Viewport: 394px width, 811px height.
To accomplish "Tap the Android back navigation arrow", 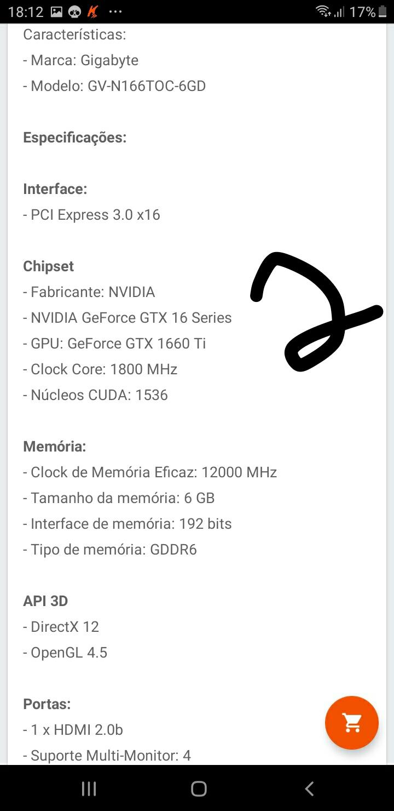I will (x=309, y=789).
